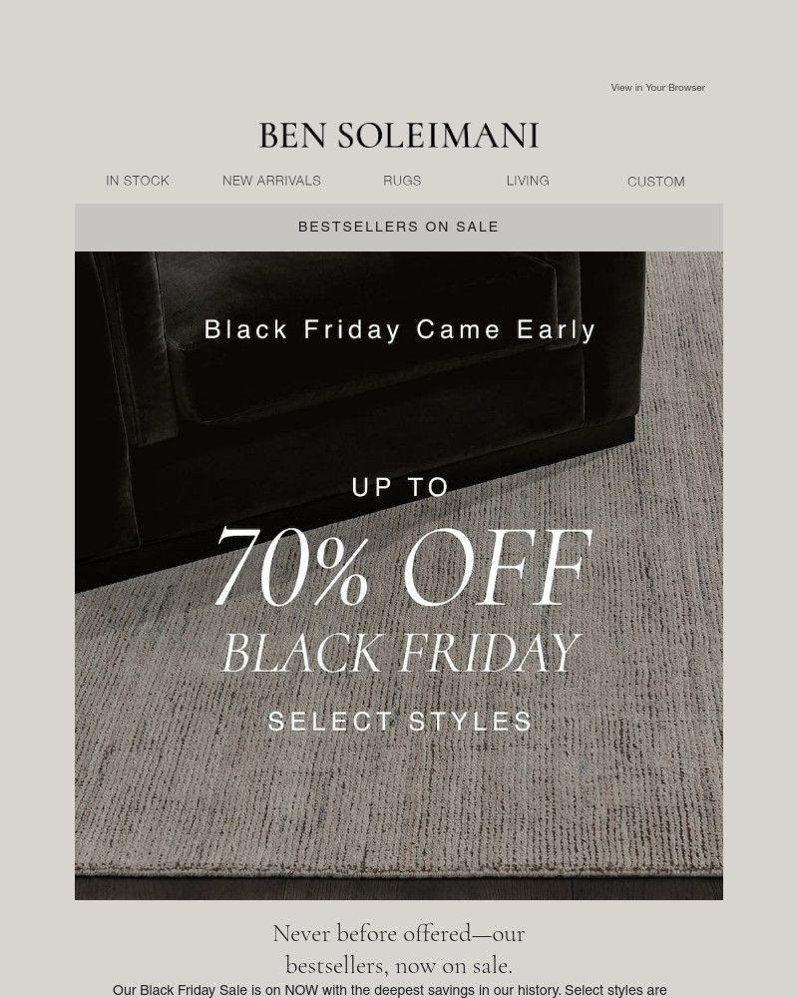798x998 pixels.
Task: Click the Black Friday Came Early headline
Action: click(399, 329)
